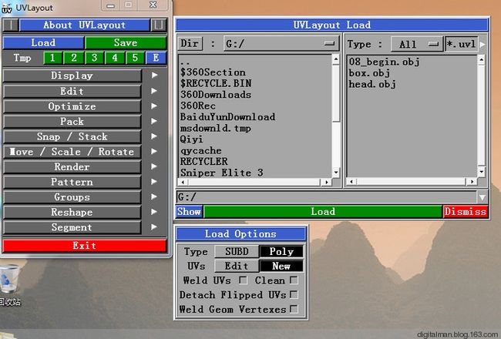Open the Snap / Stack menu section
The height and width of the screenshot is (339, 501).
click(x=72, y=136)
